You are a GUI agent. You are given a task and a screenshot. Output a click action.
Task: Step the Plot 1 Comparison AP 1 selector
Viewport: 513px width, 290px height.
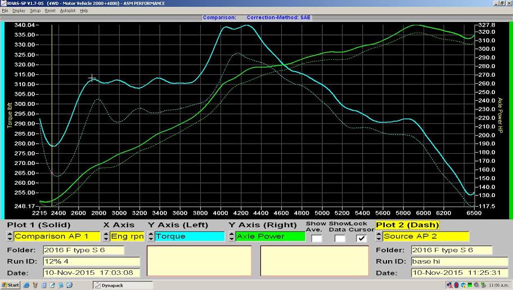pyautogui.click(x=10, y=237)
